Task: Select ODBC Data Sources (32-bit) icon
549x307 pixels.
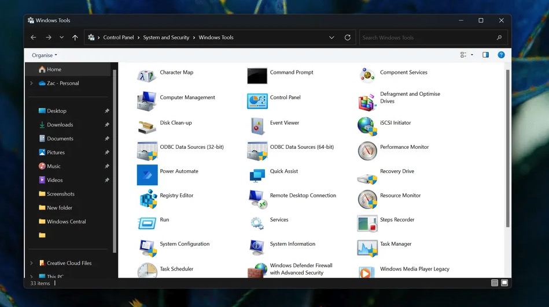Action: click(x=147, y=151)
